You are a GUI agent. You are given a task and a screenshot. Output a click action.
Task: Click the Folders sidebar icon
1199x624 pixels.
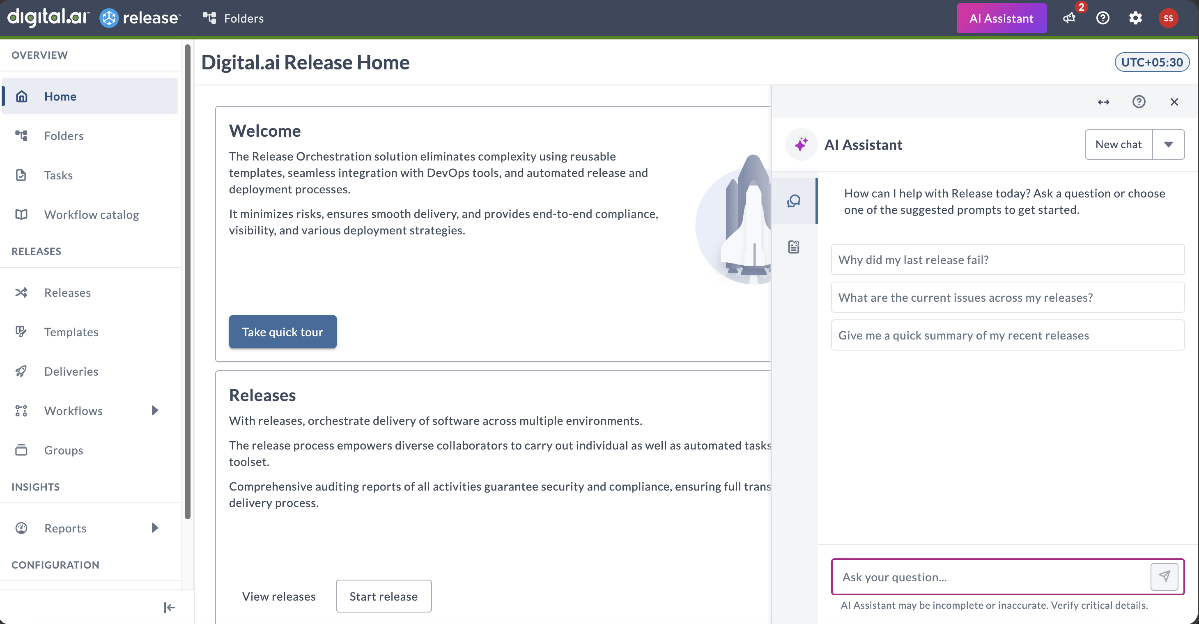(x=21, y=135)
